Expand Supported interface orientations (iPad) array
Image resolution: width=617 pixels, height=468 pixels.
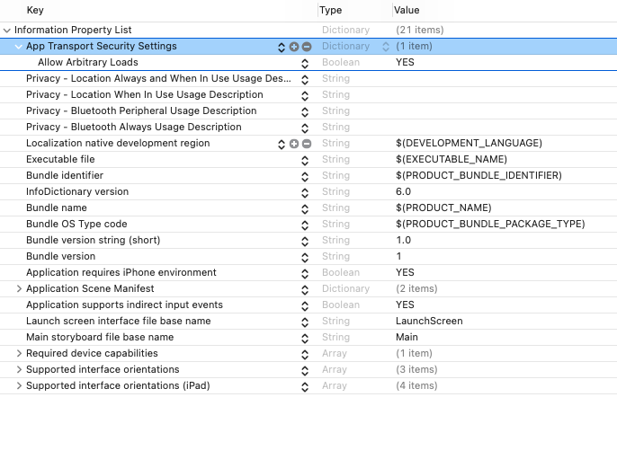(x=19, y=386)
